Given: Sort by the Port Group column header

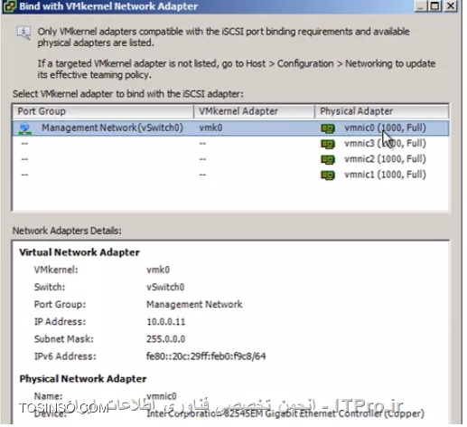Looking at the screenshot, I should [x=103, y=111].
